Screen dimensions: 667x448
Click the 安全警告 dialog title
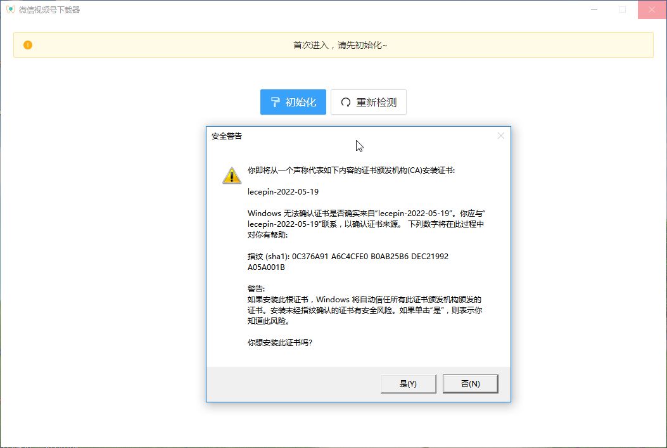(227, 136)
